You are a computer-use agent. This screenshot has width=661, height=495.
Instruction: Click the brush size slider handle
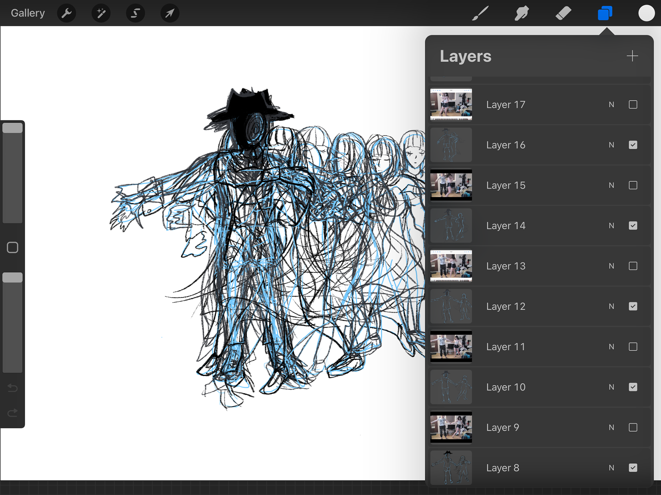[12, 128]
